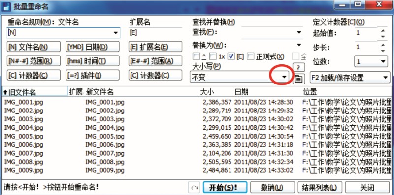394x195 pixels.
Task: Click the date 2011/08/23 14:33:02
Action: click(263, 171)
